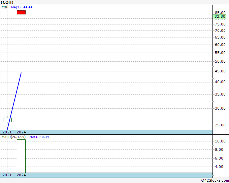Click the 70.00 price axis label
The width and height of the screenshot is (229, 183).
tap(220, 30)
